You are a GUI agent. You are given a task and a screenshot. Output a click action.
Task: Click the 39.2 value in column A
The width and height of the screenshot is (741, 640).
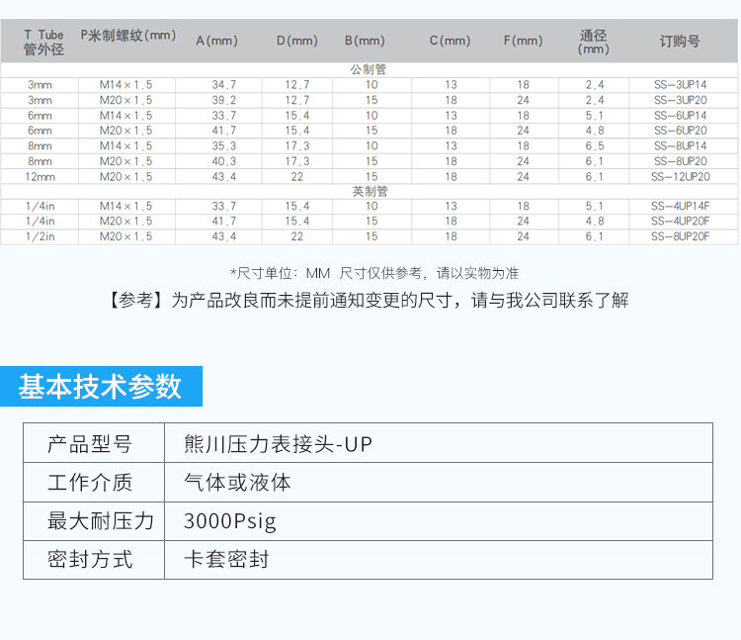point(224,100)
